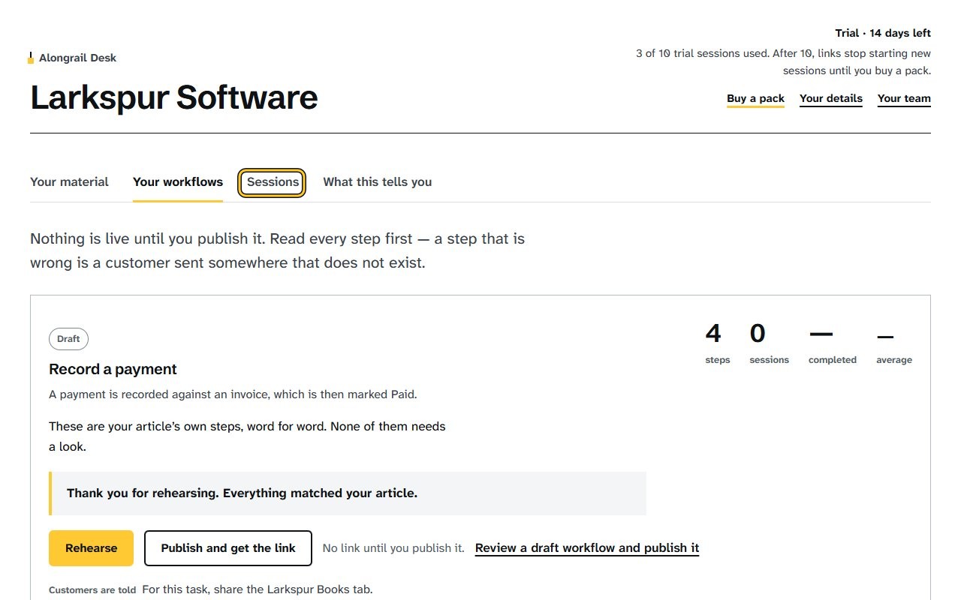Click the average statistic
This screenshot has height=600, width=961.
pyautogui.click(x=894, y=343)
